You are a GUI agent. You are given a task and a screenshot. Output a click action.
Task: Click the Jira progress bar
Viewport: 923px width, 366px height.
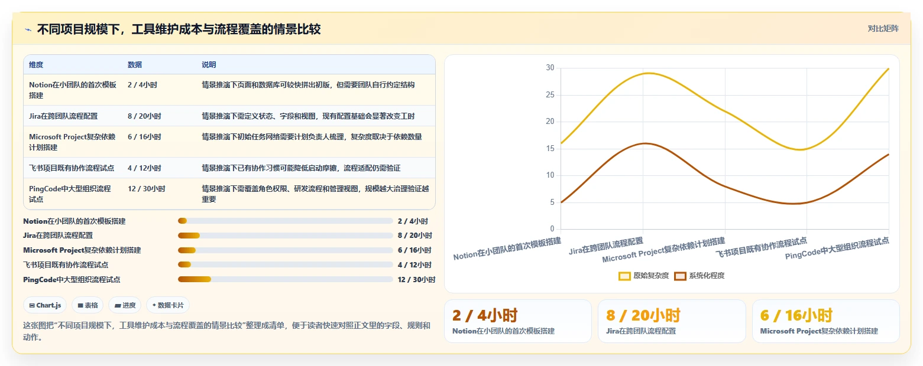click(x=286, y=236)
